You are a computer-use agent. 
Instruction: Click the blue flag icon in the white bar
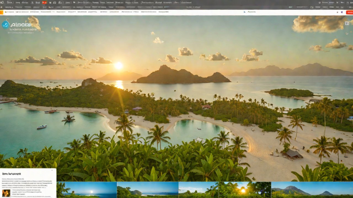click(x=245, y=12)
